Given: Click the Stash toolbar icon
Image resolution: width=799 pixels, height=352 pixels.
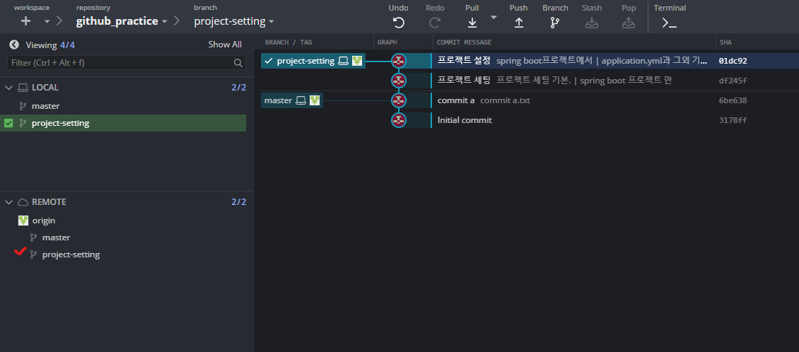Looking at the screenshot, I should [x=592, y=23].
